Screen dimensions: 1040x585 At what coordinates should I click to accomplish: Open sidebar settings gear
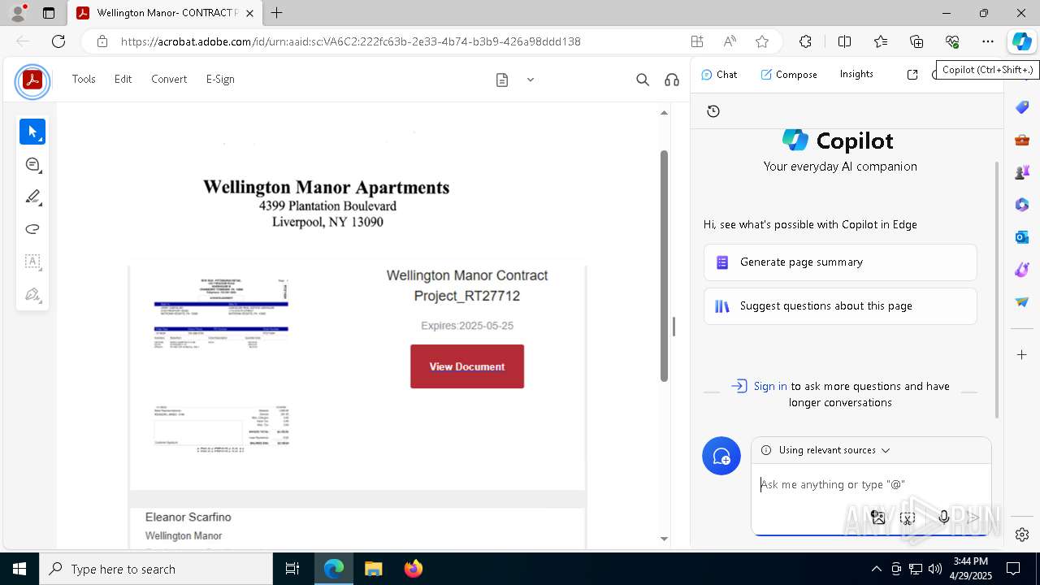[1022, 535]
